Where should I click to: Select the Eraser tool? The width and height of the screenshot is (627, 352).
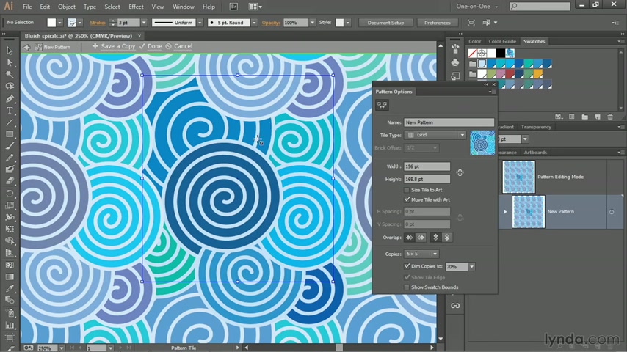click(x=10, y=181)
